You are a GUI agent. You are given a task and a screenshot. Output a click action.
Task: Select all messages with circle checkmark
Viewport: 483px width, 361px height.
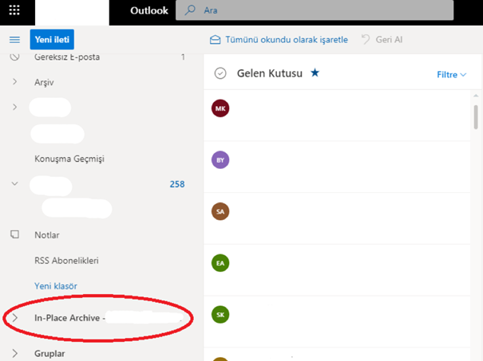[220, 73]
